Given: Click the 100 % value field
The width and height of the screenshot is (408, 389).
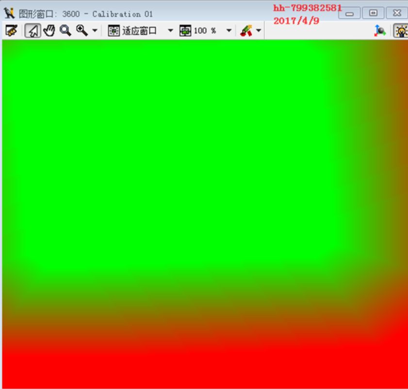Looking at the screenshot, I should point(205,31).
